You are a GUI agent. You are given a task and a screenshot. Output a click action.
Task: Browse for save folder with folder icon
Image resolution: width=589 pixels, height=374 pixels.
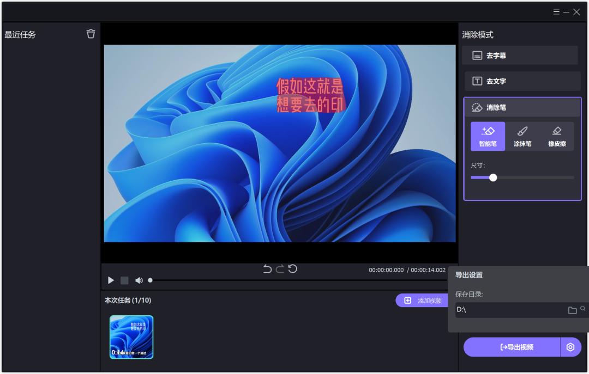click(572, 310)
